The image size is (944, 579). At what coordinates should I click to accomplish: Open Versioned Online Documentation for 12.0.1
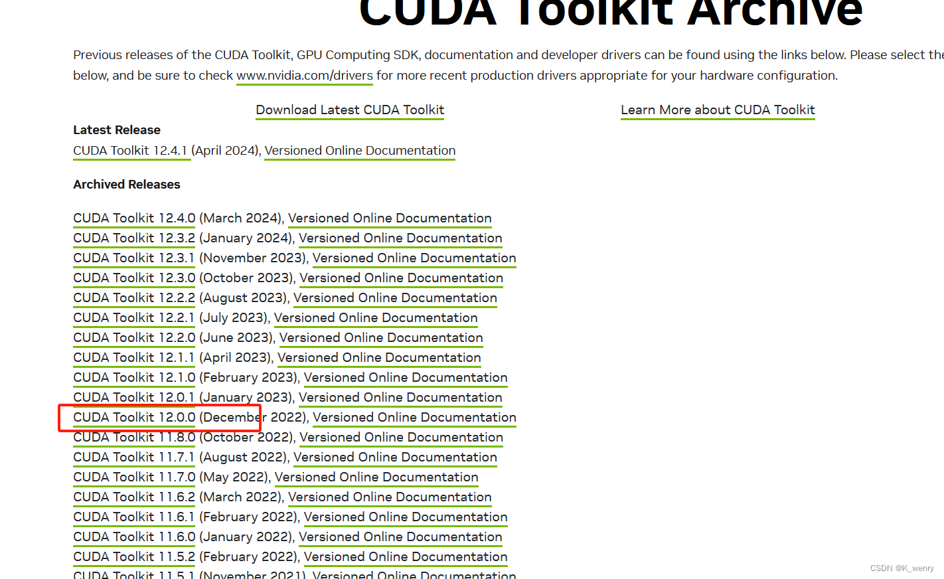[x=400, y=398]
